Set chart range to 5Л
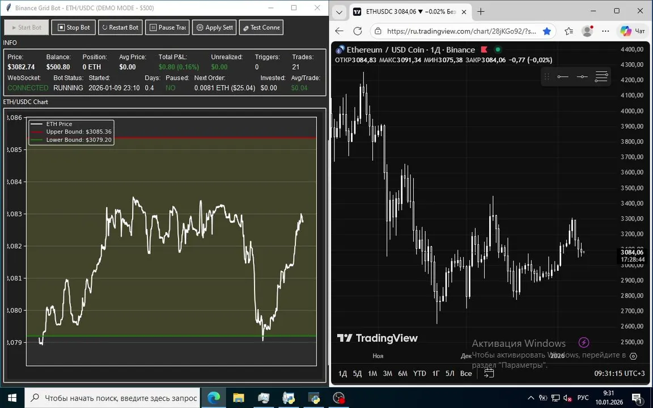The width and height of the screenshot is (653, 408). (x=450, y=373)
